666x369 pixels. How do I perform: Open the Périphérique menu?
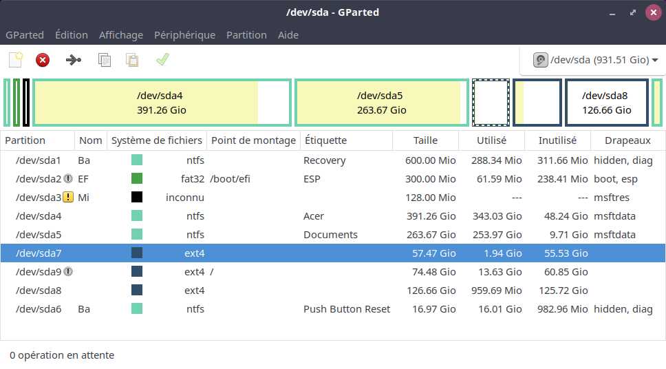pos(184,35)
